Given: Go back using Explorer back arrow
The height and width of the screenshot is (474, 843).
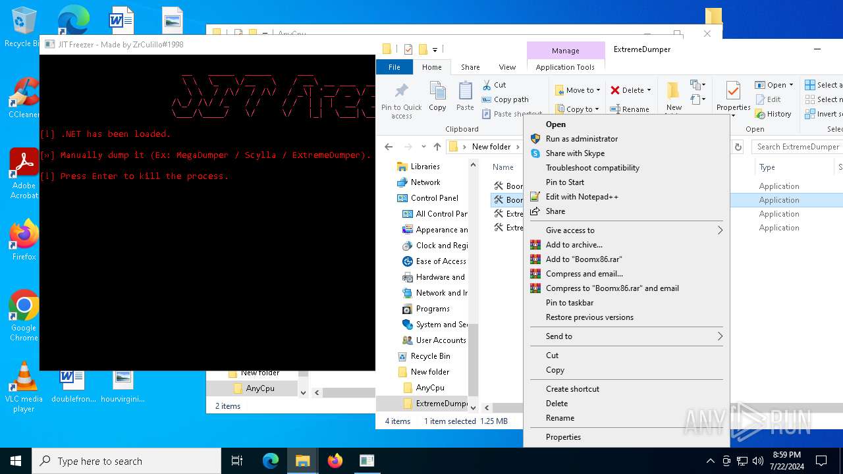Looking at the screenshot, I should (389, 147).
